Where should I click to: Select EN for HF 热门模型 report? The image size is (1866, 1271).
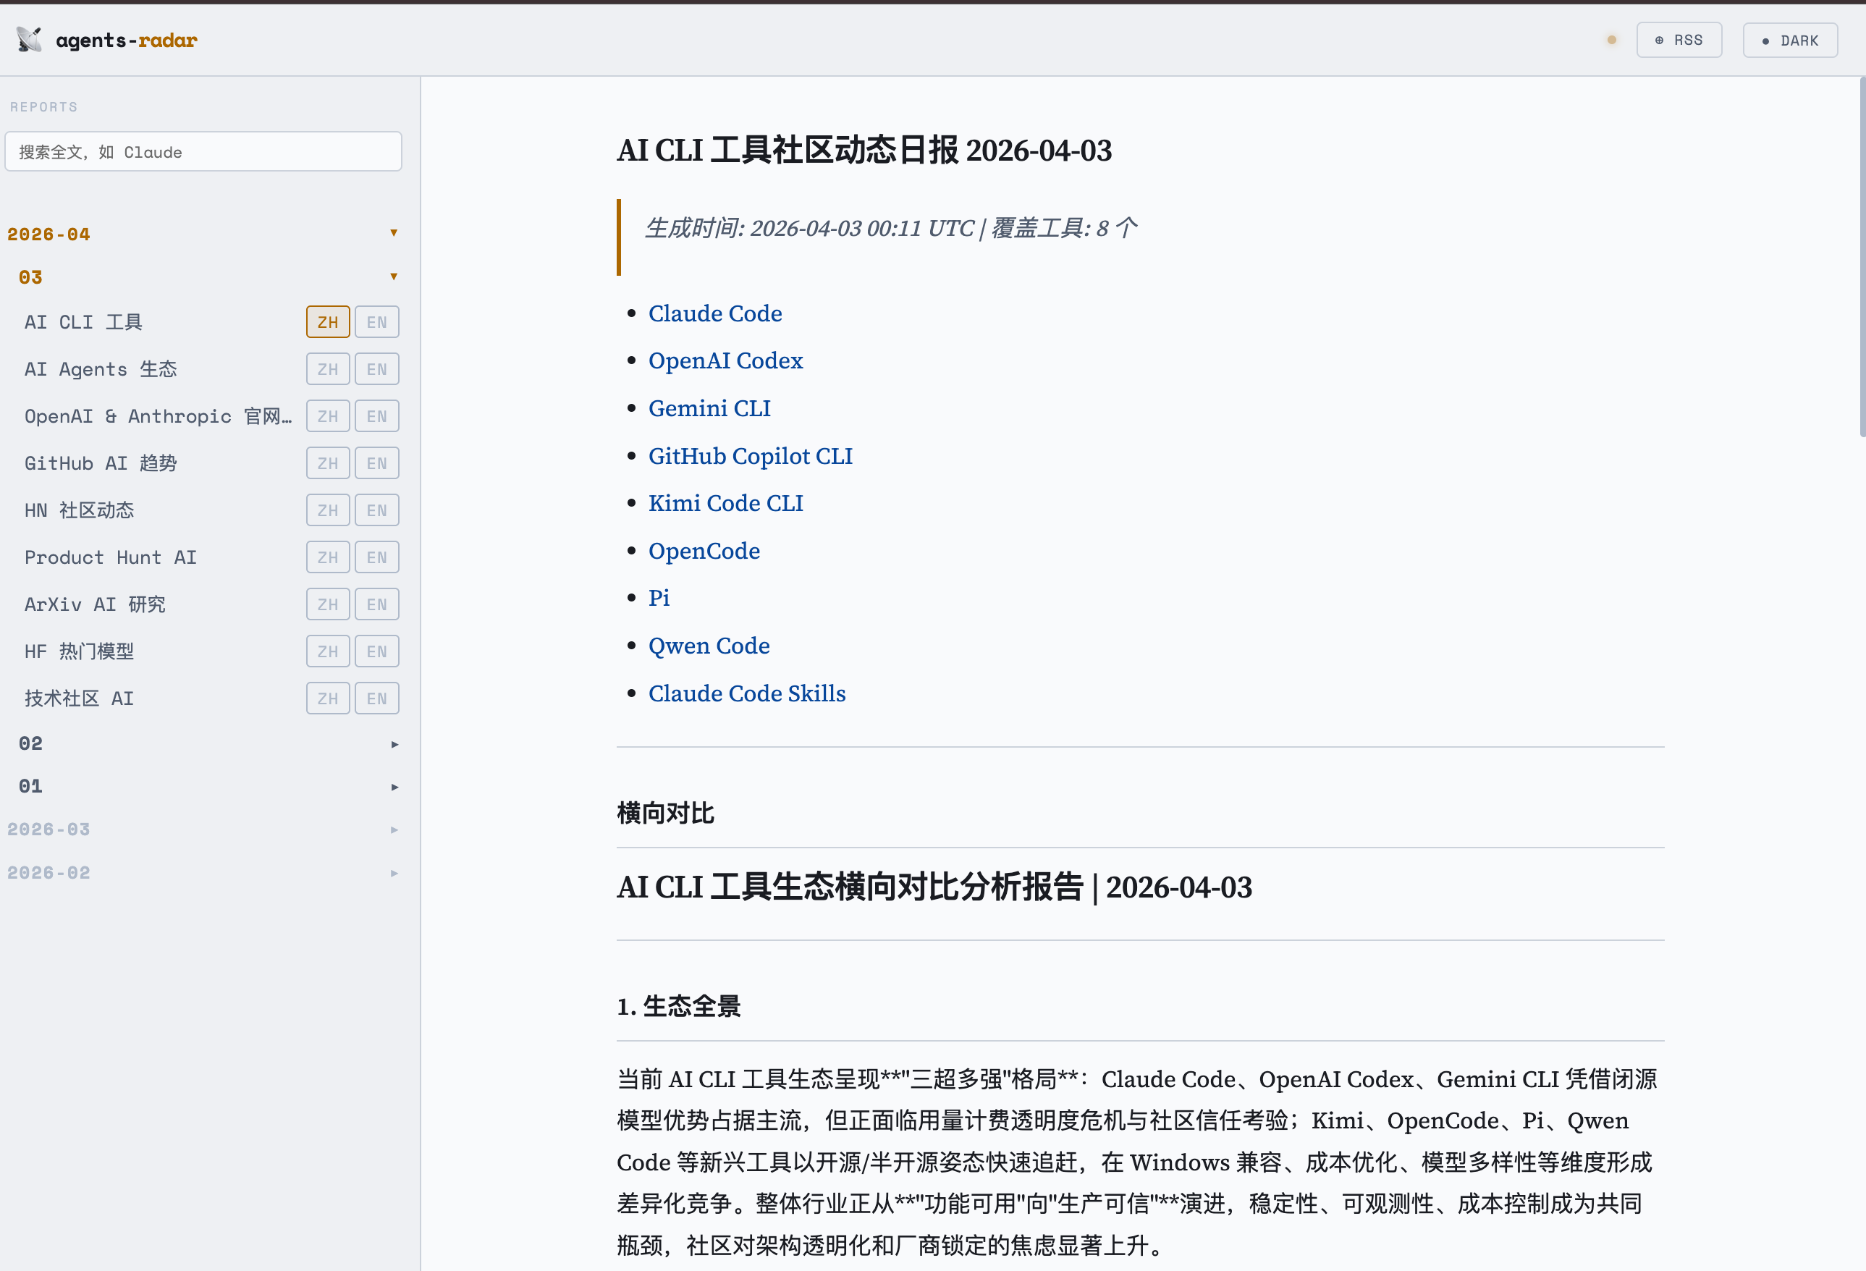(376, 651)
